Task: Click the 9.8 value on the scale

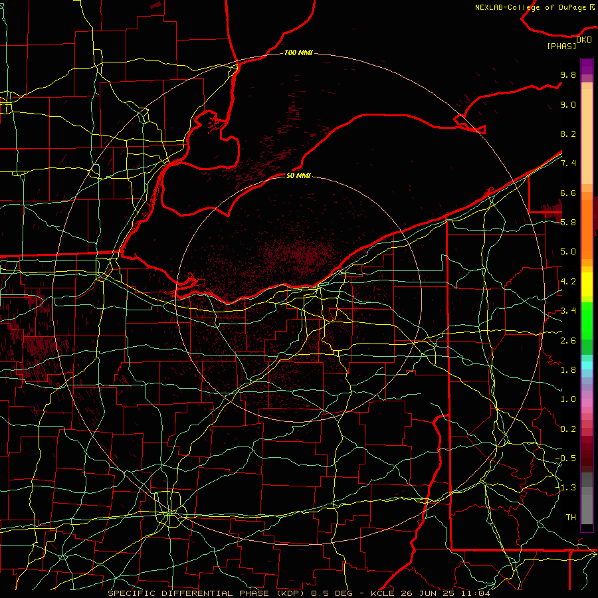Action: coord(568,74)
